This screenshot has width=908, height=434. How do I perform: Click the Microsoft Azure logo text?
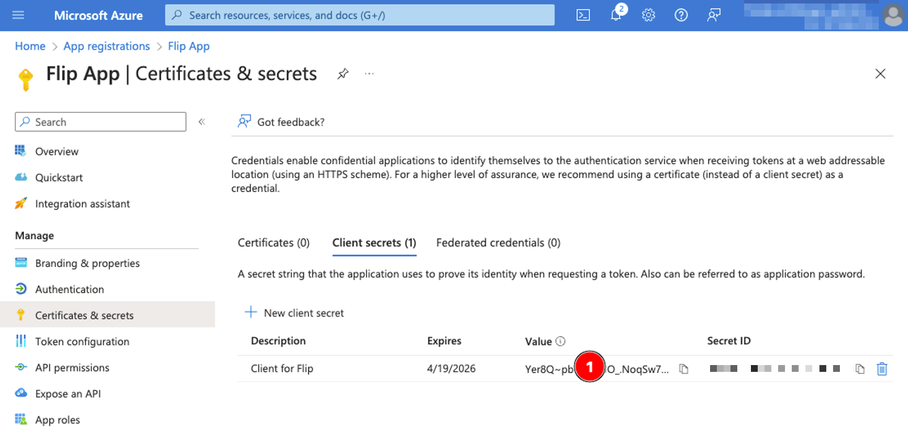pos(98,15)
